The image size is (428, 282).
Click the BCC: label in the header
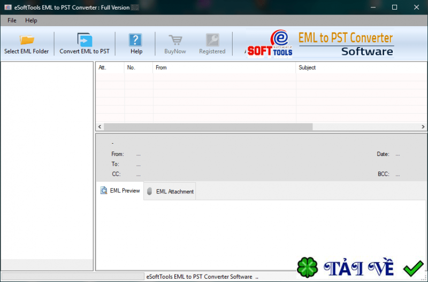pyautogui.click(x=384, y=174)
